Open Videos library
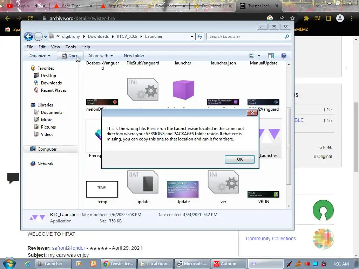359x269 pixels. (x=47, y=134)
